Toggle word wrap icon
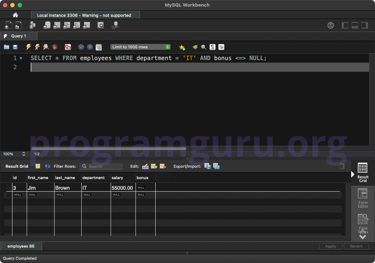Screen dimensions: 375x263 (222, 47)
